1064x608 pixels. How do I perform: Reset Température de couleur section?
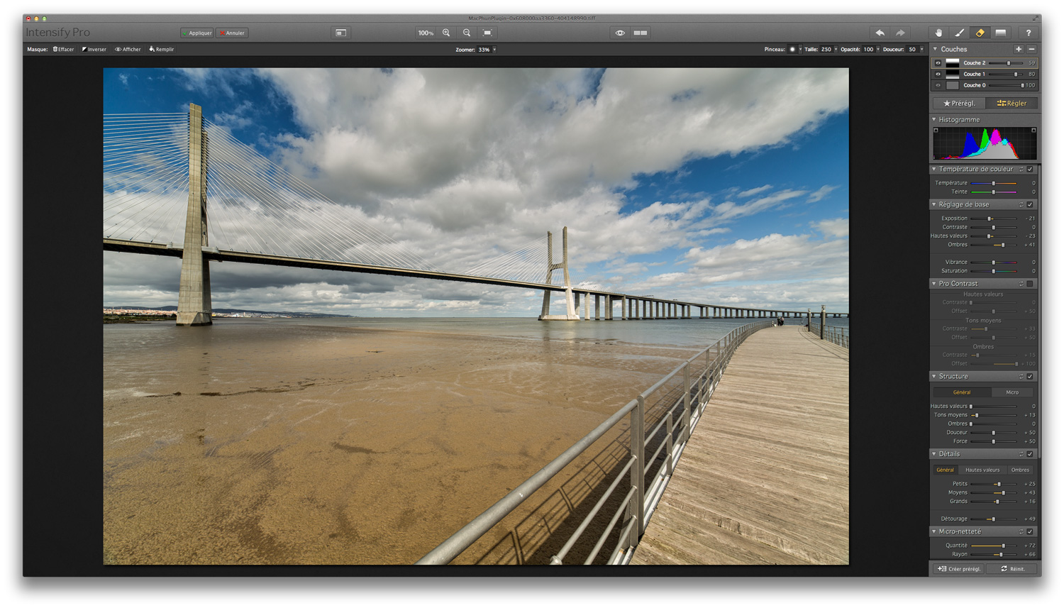1021,170
